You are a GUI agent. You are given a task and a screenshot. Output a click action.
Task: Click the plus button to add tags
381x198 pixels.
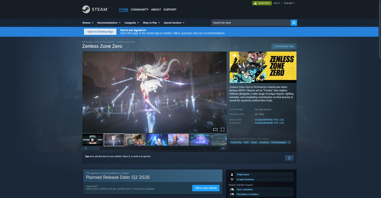point(289,142)
